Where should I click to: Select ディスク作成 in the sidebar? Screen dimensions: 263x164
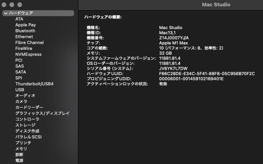point(27,131)
